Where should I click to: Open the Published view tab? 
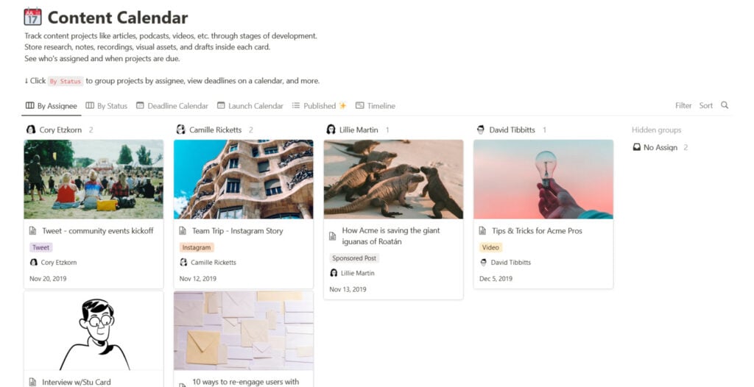[319, 106]
